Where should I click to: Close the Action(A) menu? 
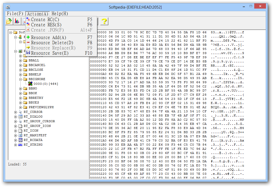38,14
